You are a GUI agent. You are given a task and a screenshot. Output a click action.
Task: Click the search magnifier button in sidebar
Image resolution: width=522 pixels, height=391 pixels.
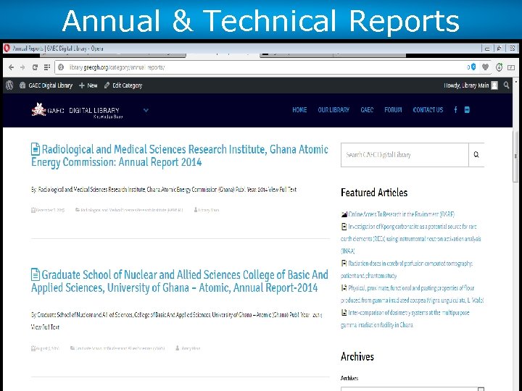pos(476,155)
